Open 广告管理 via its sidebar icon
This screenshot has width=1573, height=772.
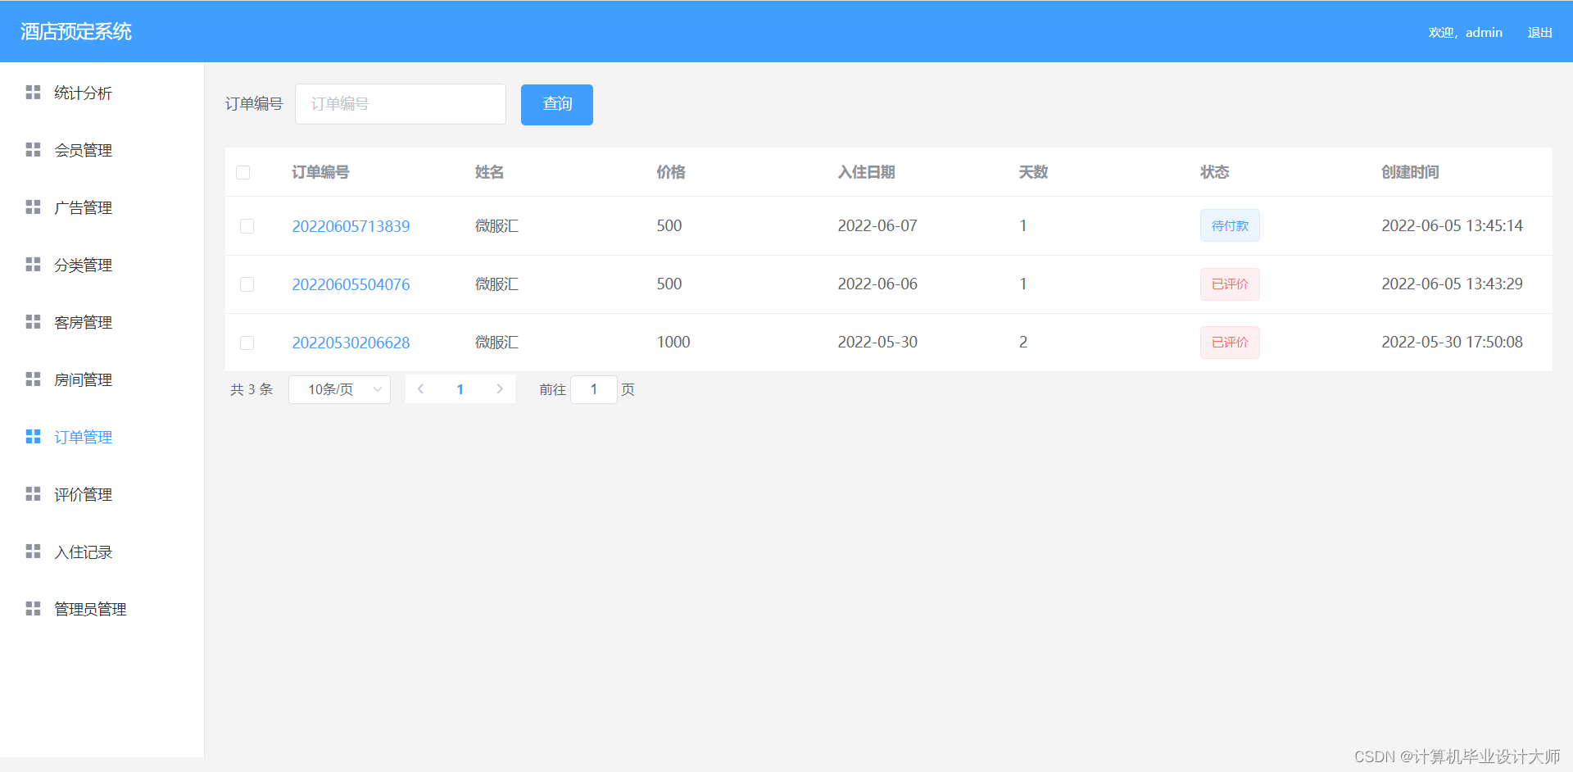tap(34, 207)
